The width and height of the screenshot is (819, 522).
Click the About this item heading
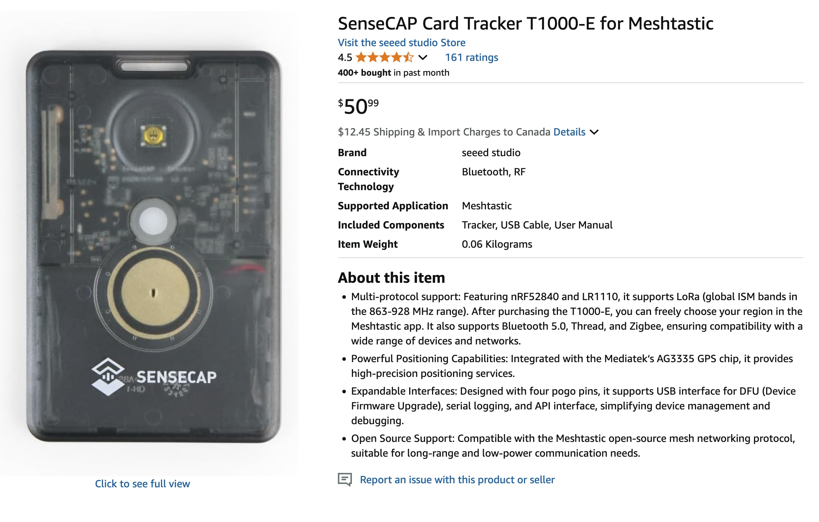[391, 278]
